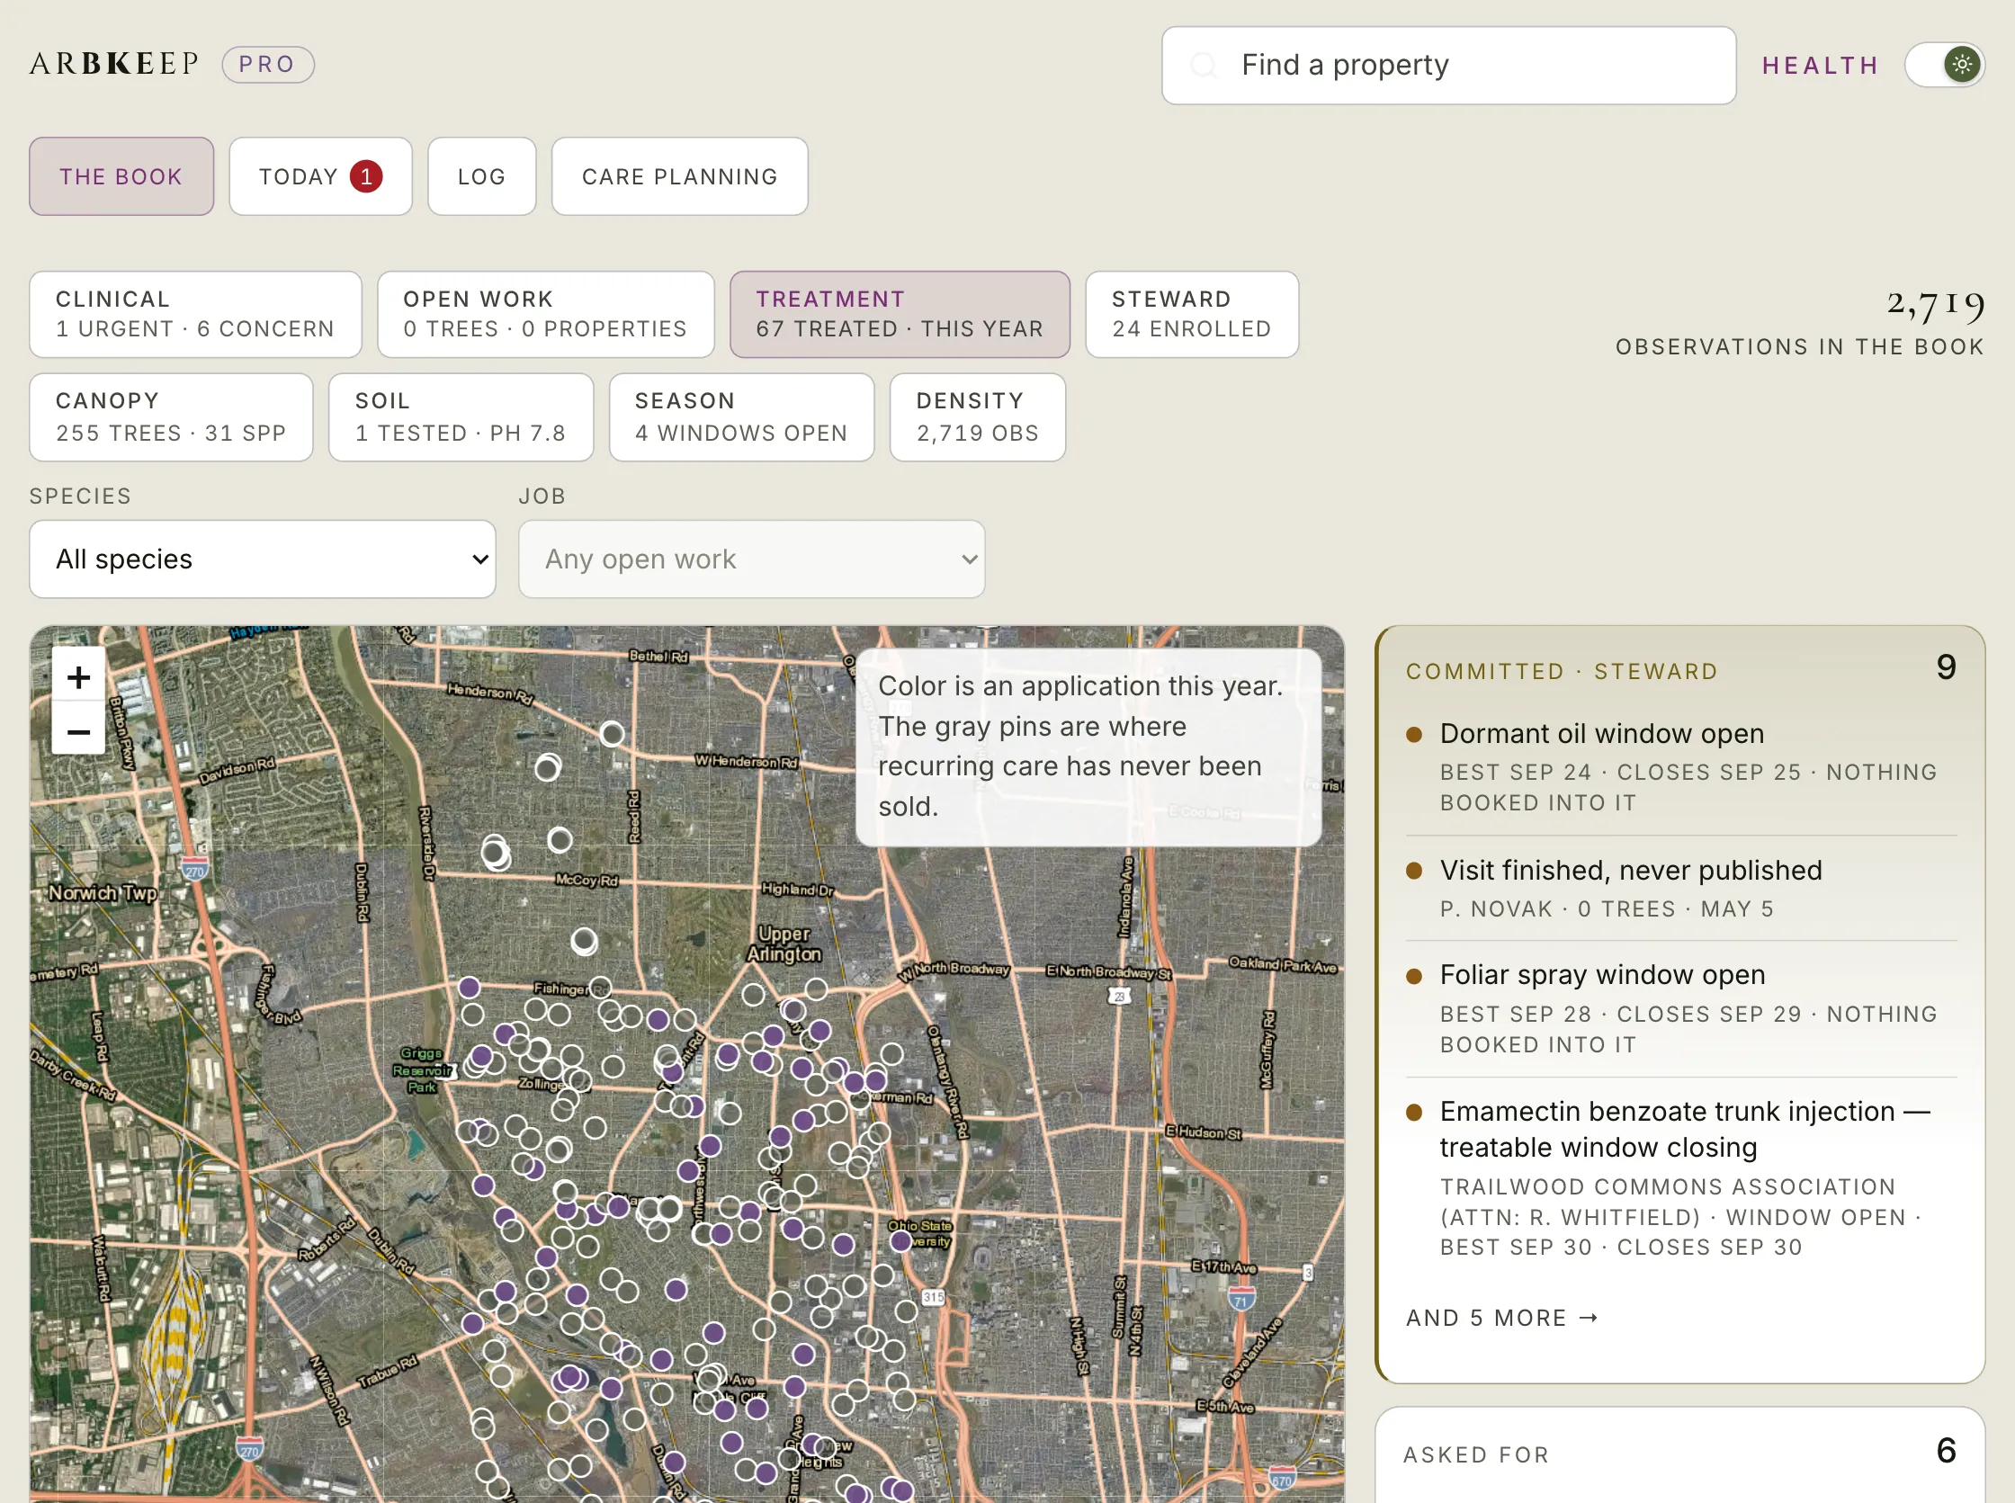Click the search magnifier icon
2015x1503 pixels.
1204,66
